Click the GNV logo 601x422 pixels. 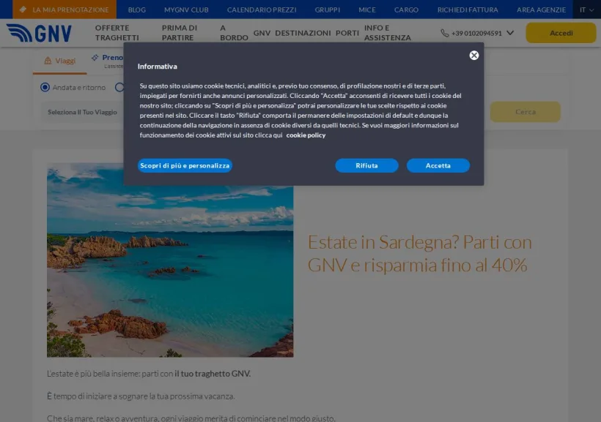pyautogui.click(x=39, y=33)
